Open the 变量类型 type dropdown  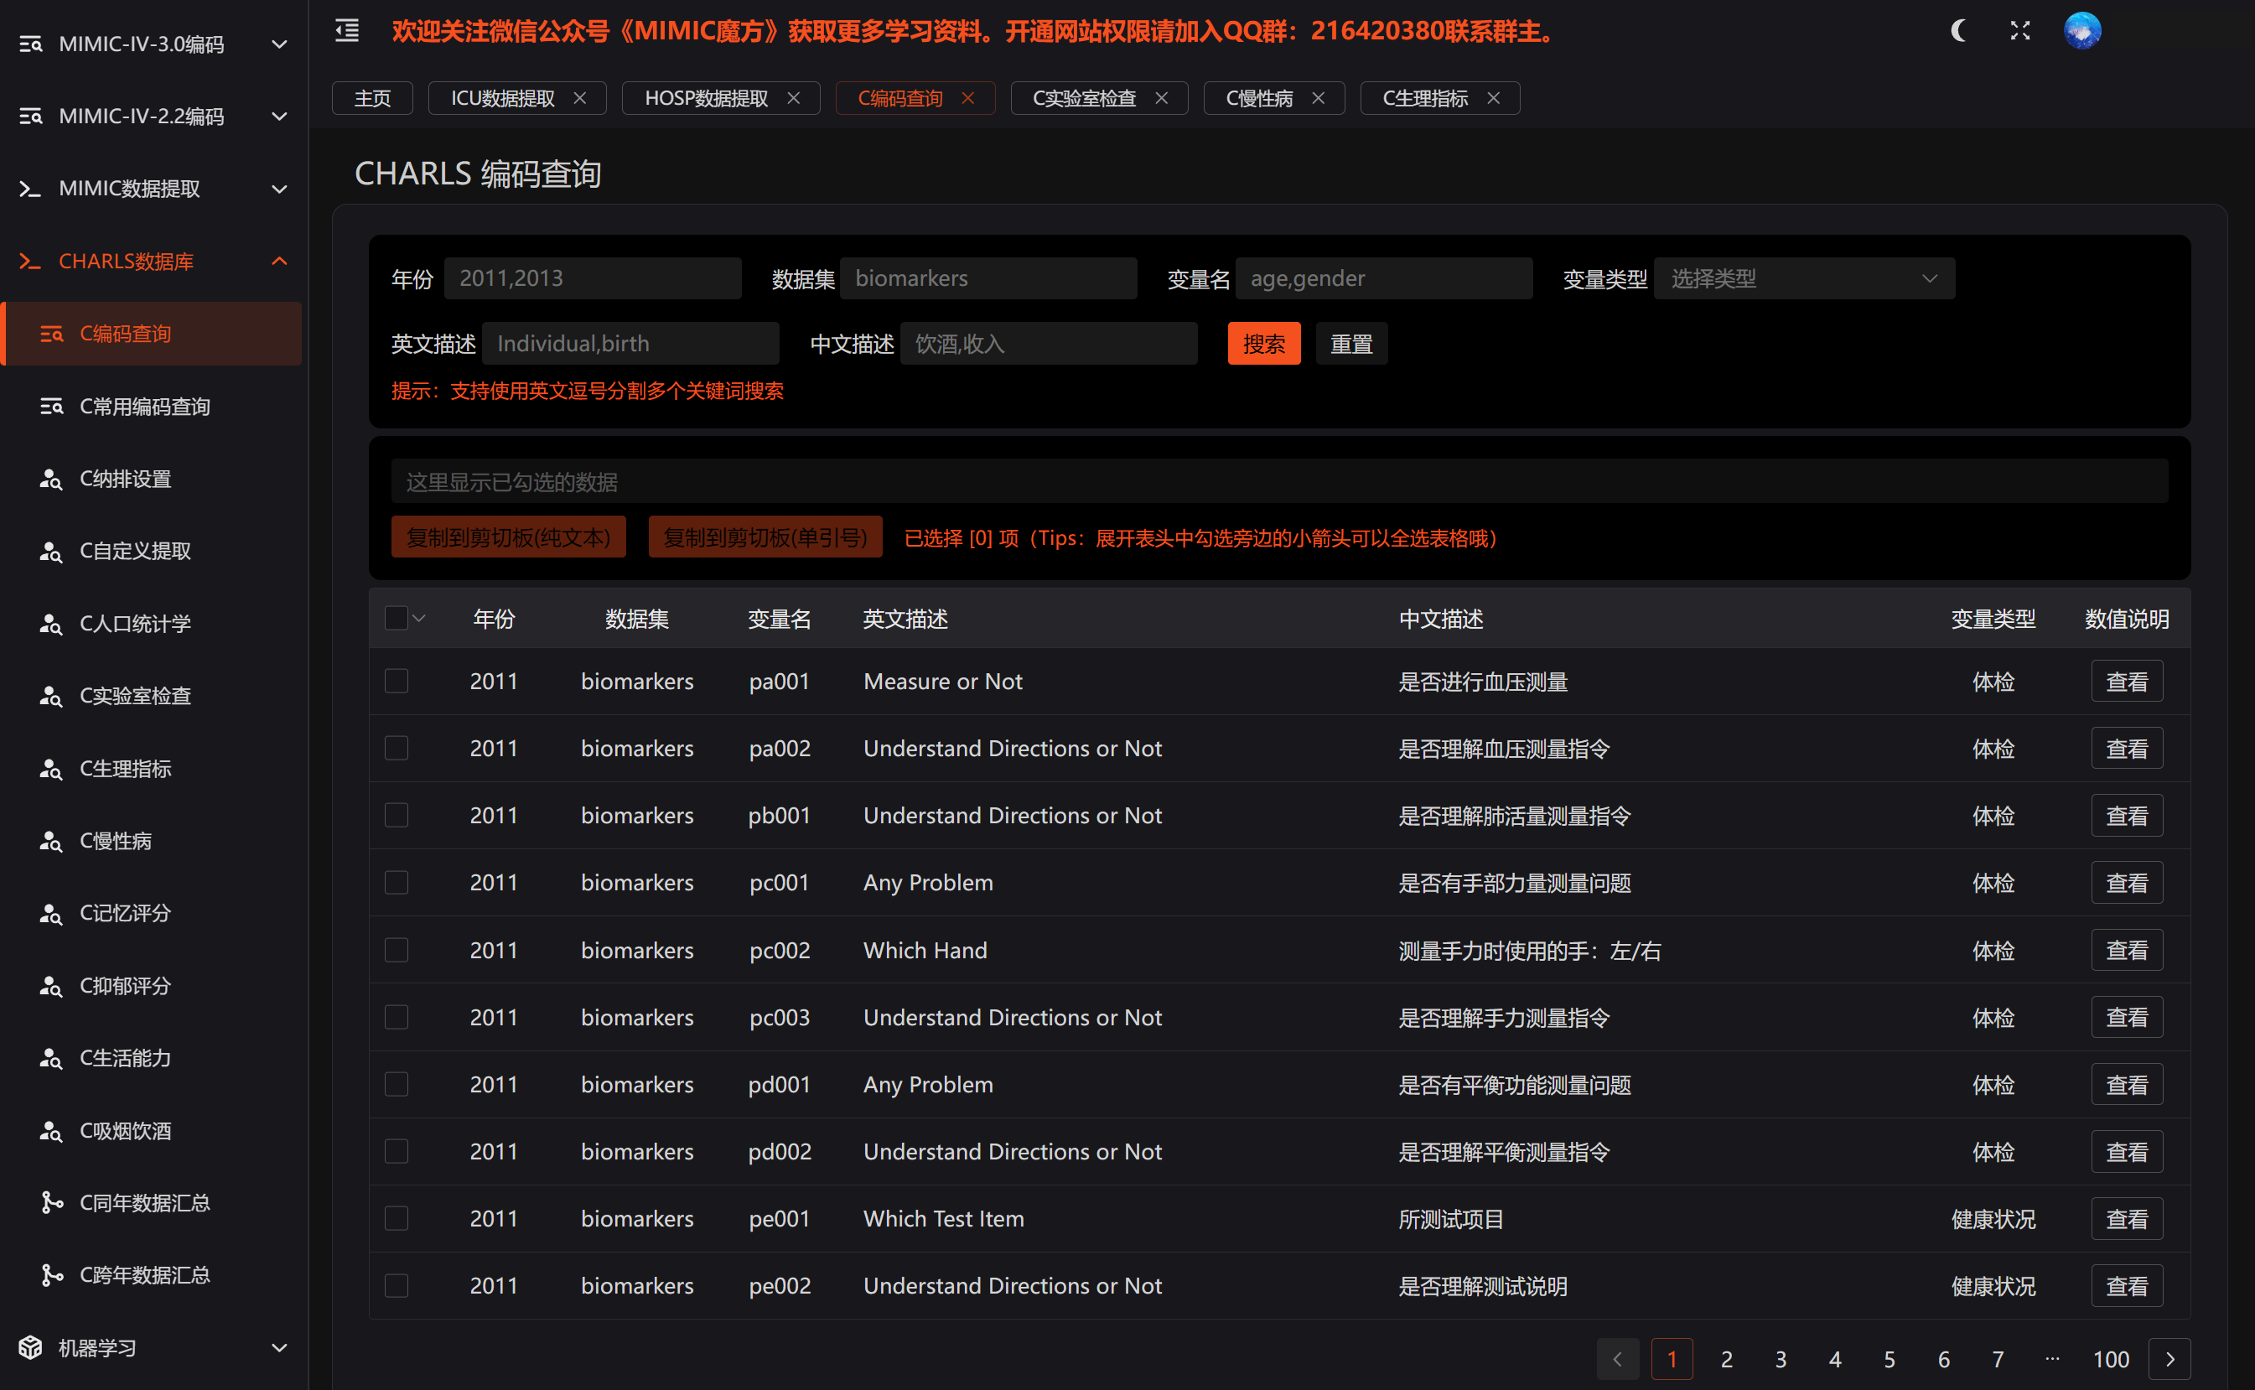1802,278
